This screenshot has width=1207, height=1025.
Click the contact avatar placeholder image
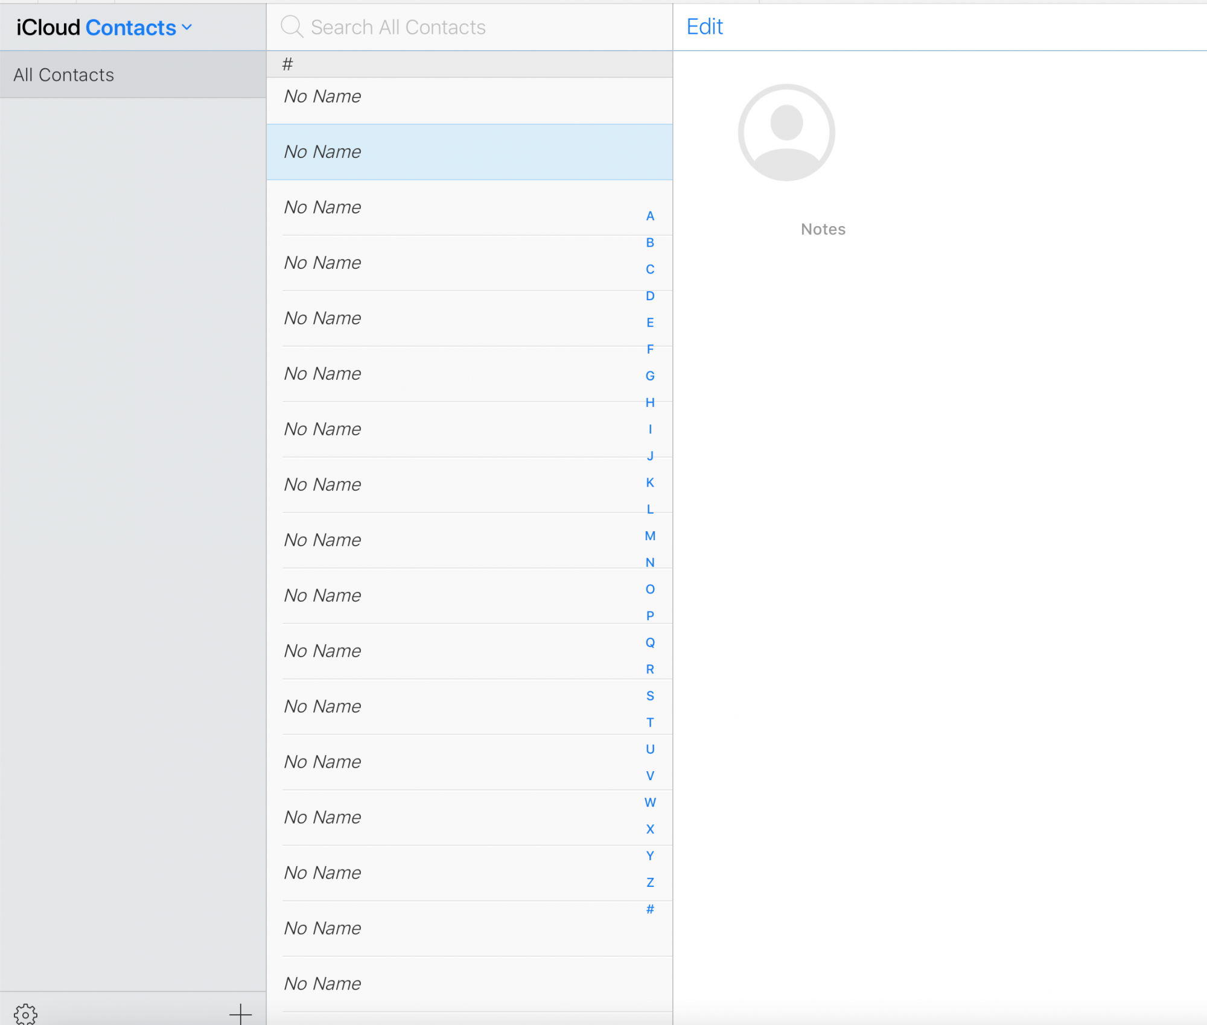pos(786,133)
